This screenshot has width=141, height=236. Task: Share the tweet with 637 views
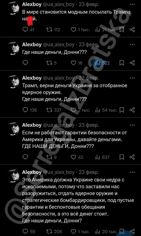(132, 157)
